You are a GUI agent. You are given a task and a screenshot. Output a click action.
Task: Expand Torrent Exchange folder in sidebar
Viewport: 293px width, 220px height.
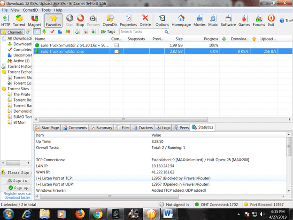(x=17, y=72)
